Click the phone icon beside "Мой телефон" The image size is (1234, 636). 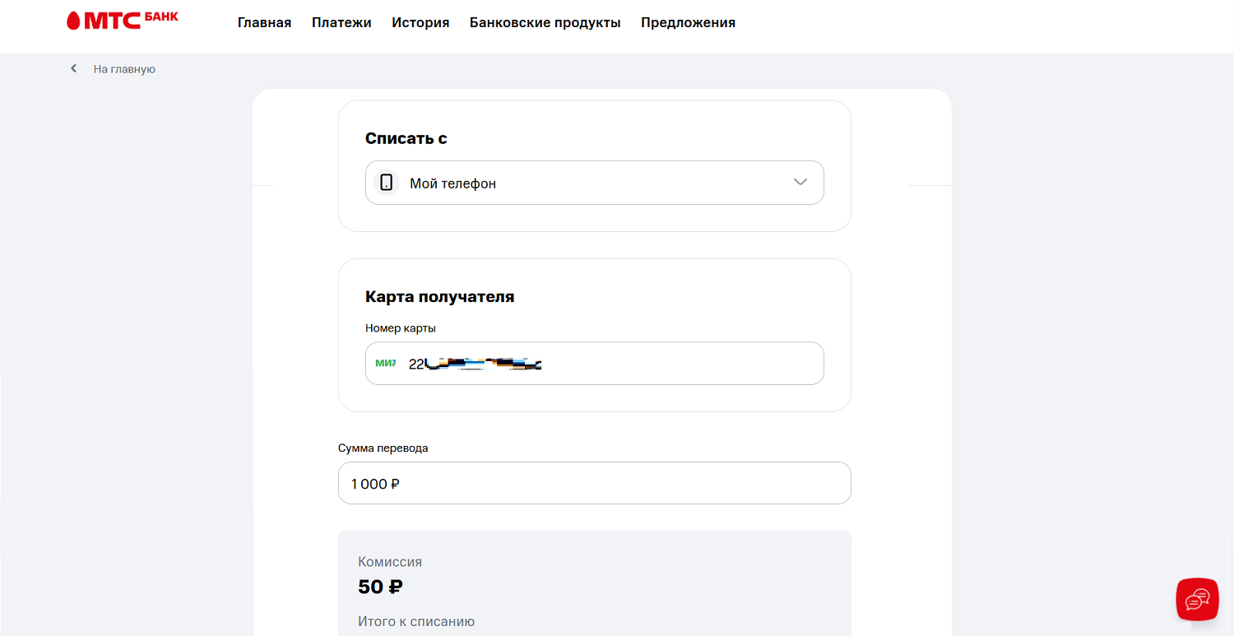pyautogui.click(x=387, y=183)
